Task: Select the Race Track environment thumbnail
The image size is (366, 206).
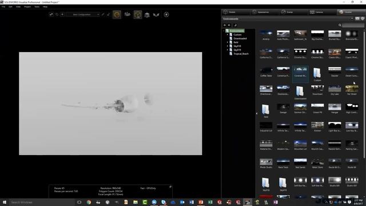Action: pos(283,164)
